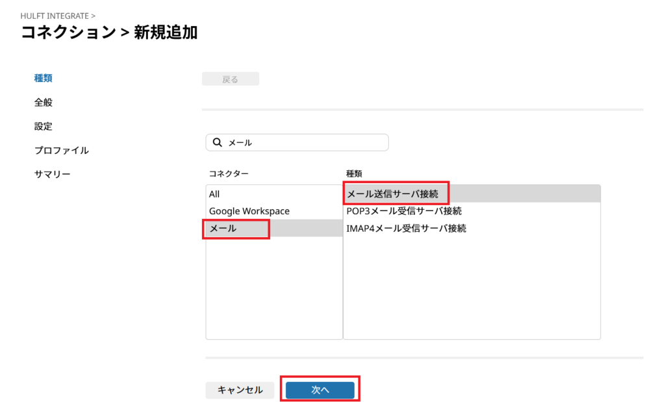
Task: Open the プロファイル step
Action: click(61, 150)
